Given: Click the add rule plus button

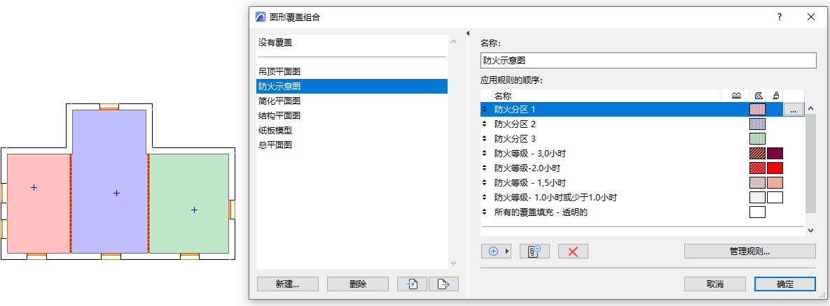Looking at the screenshot, I should coord(493,252).
